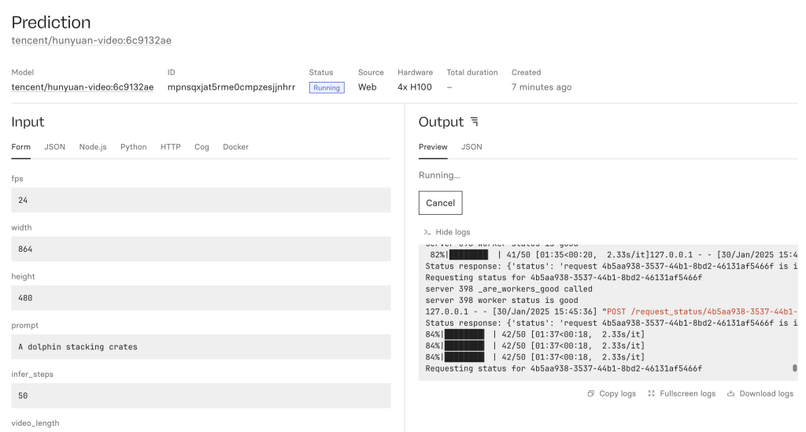Image resolution: width=806 pixels, height=432 pixels.
Task: Click the prompt field 'A dolphin stacking crates'
Action: [x=201, y=347]
